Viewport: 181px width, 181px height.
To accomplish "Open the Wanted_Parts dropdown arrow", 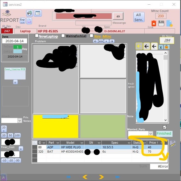I will point(151,134).
